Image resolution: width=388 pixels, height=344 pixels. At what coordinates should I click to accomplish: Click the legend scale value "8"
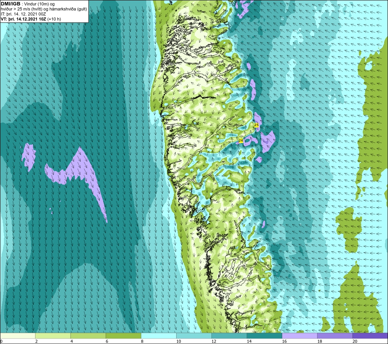point(142,341)
